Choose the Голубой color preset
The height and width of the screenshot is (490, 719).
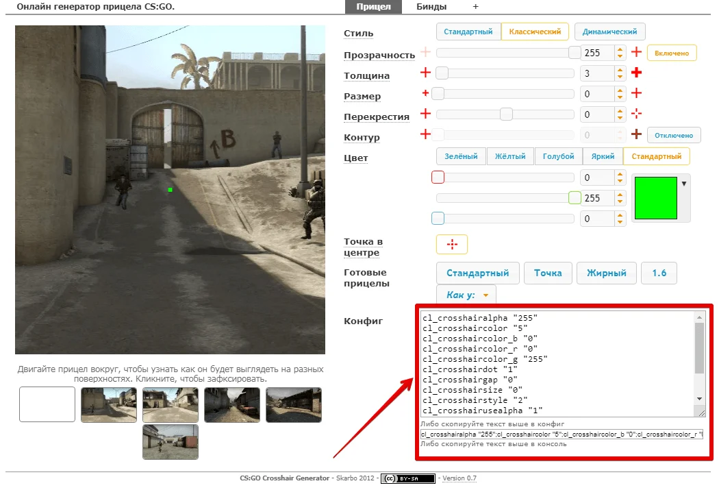(559, 156)
